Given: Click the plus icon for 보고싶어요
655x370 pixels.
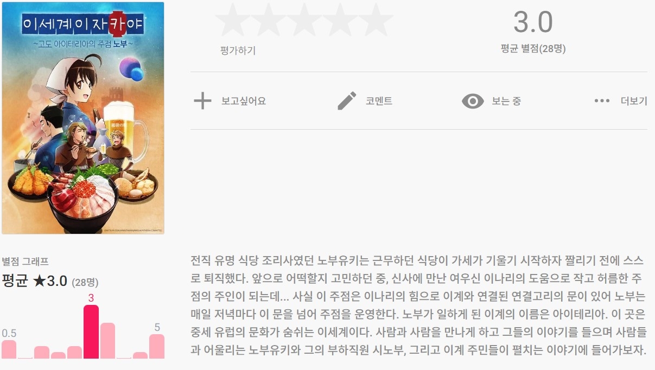Looking at the screenshot, I should pos(202,101).
